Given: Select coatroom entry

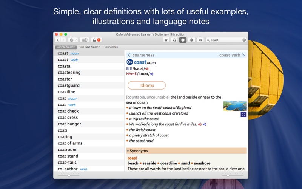Looking at the screenshot, I should click(x=89, y=150).
